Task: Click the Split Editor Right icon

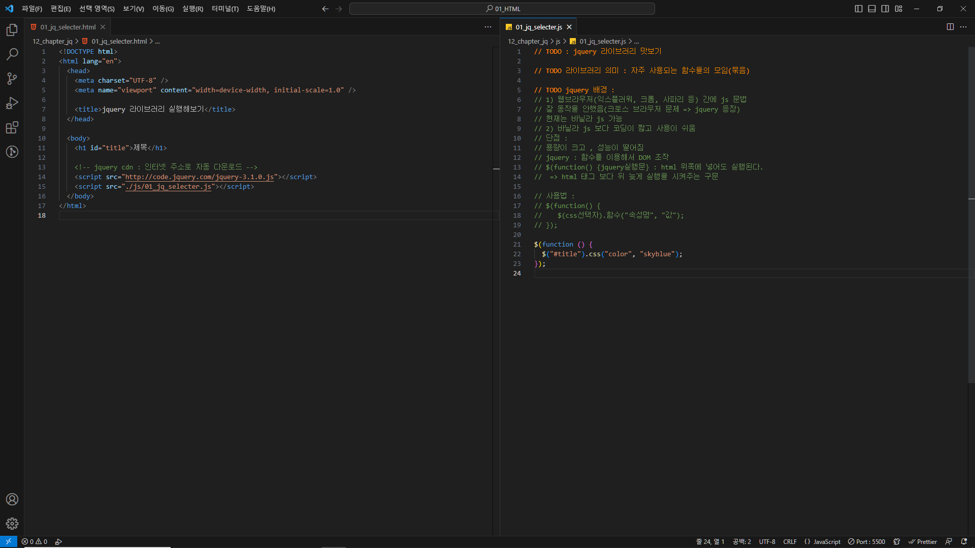Action: tap(950, 27)
